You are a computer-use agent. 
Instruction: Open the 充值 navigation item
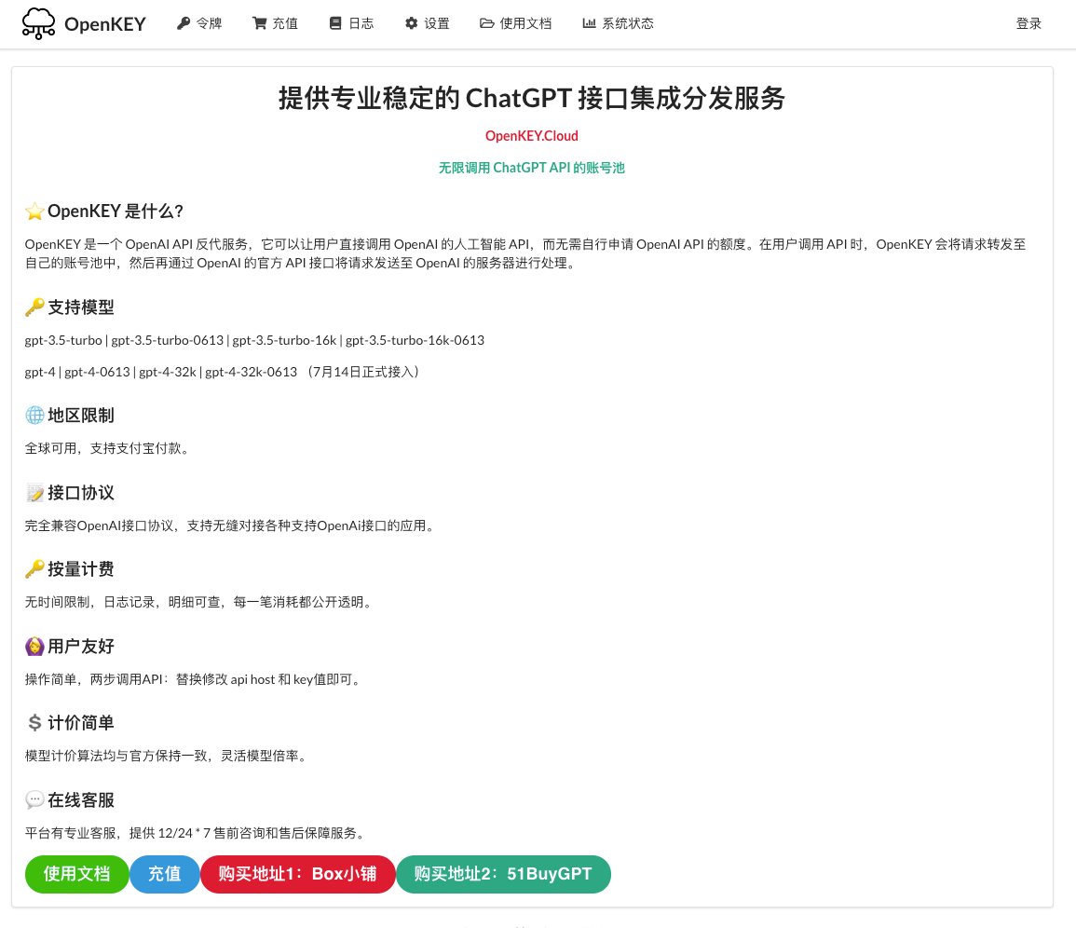click(275, 23)
